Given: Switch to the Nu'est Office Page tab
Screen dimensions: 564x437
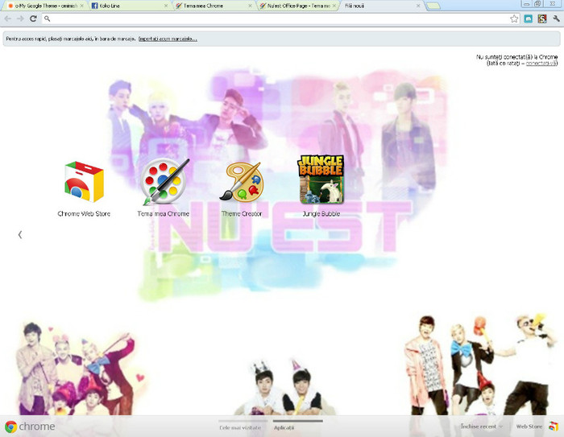Looking at the screenshot, I should pyautogui.click(x=294, y=6).
